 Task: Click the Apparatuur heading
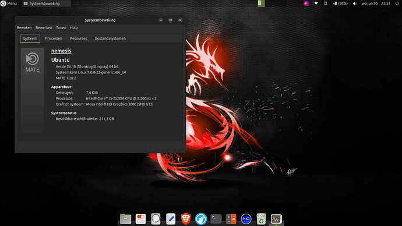pos(61,87)
